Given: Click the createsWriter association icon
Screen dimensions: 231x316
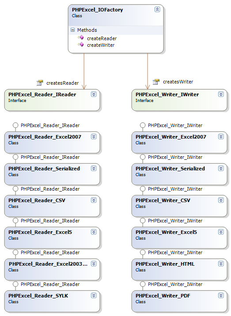Looking at the screenshot, I should click(x=156, y=82).
